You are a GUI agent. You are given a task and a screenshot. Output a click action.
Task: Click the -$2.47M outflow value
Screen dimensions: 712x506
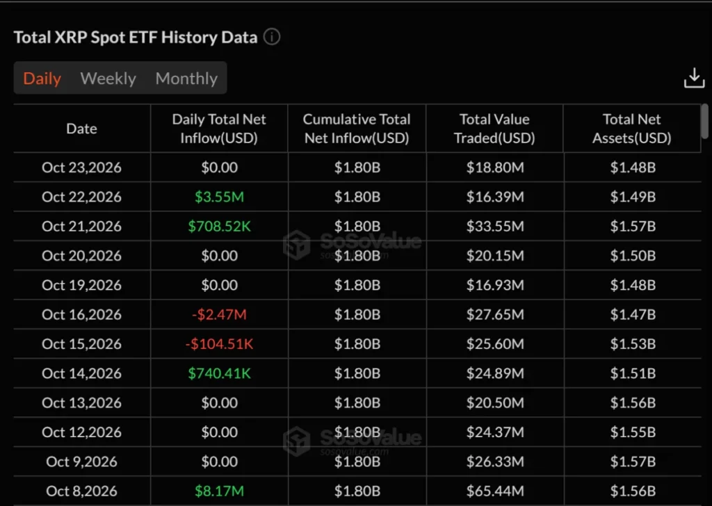[219, 314]
